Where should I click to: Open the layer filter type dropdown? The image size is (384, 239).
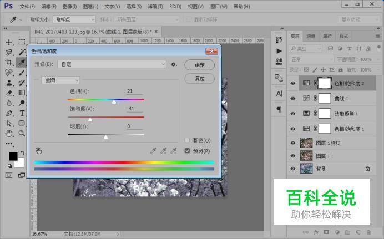[305, 49]
